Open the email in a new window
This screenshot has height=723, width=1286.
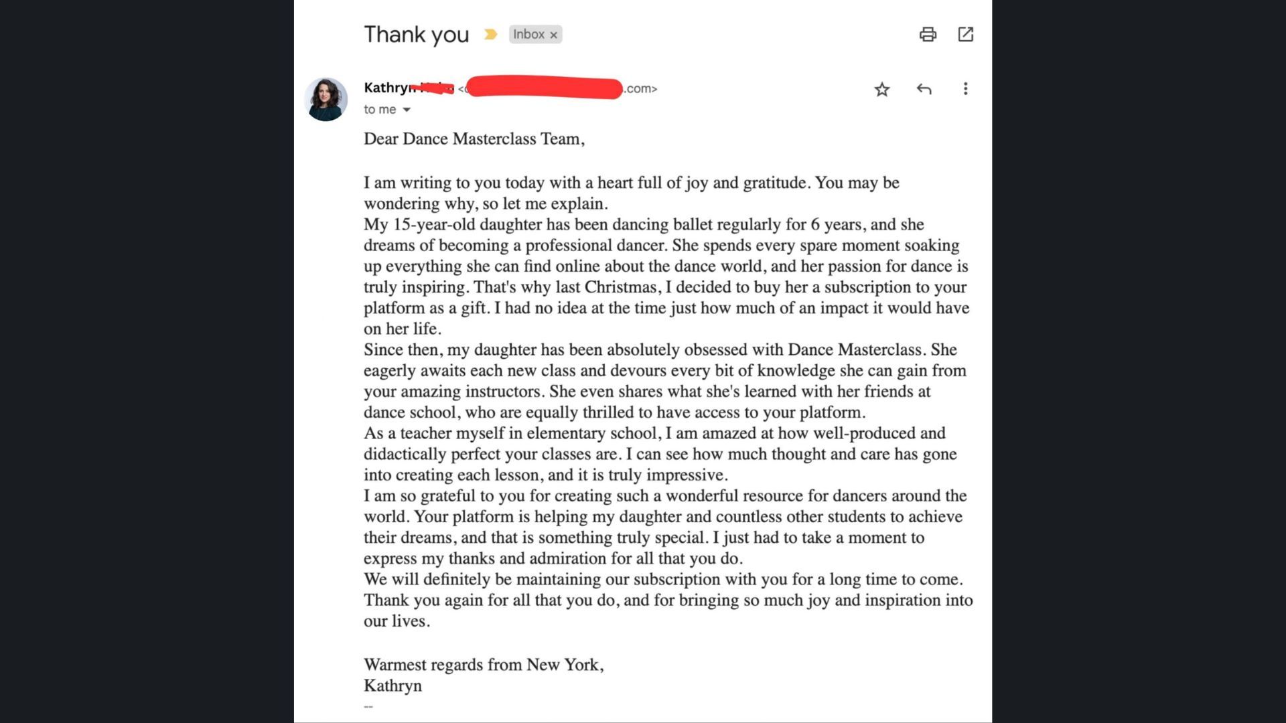[965, 34]
